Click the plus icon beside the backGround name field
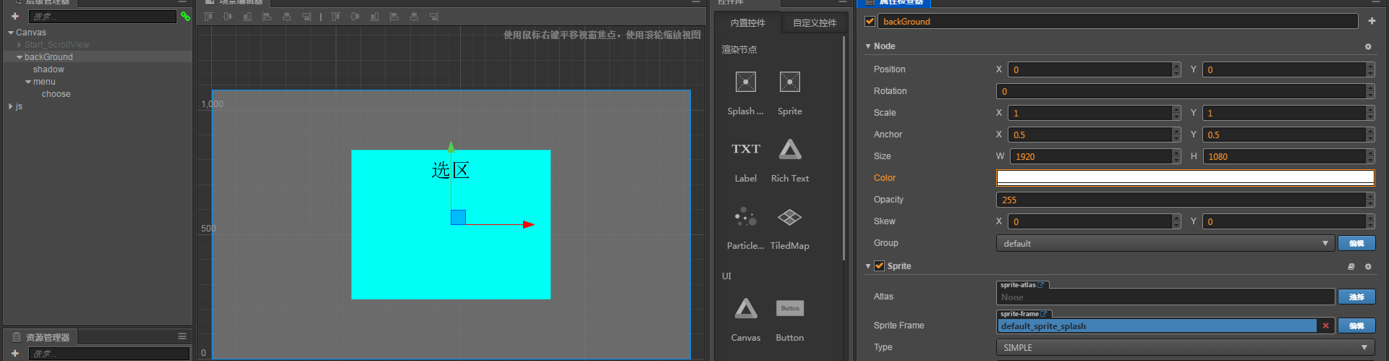The image size is (1389, 361). [x=1372, y=21]
